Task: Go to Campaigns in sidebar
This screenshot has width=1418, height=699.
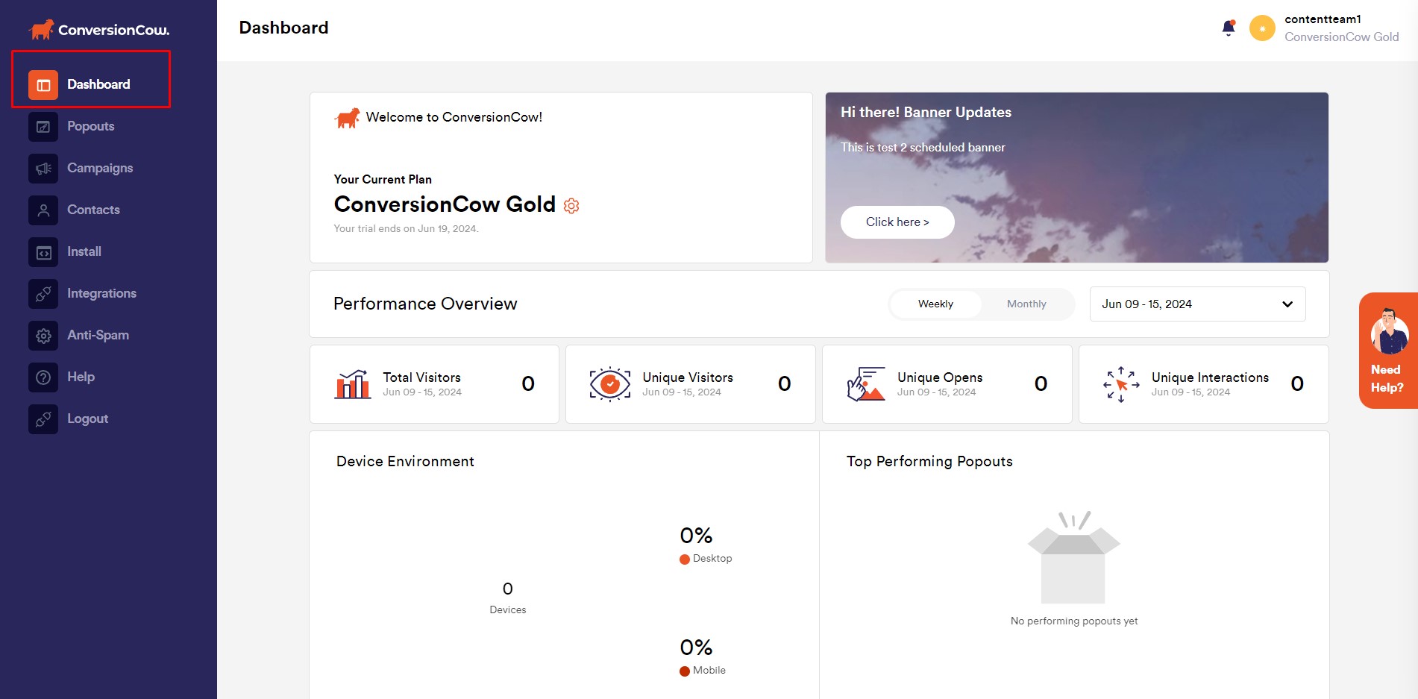Action: click(100, 168)
